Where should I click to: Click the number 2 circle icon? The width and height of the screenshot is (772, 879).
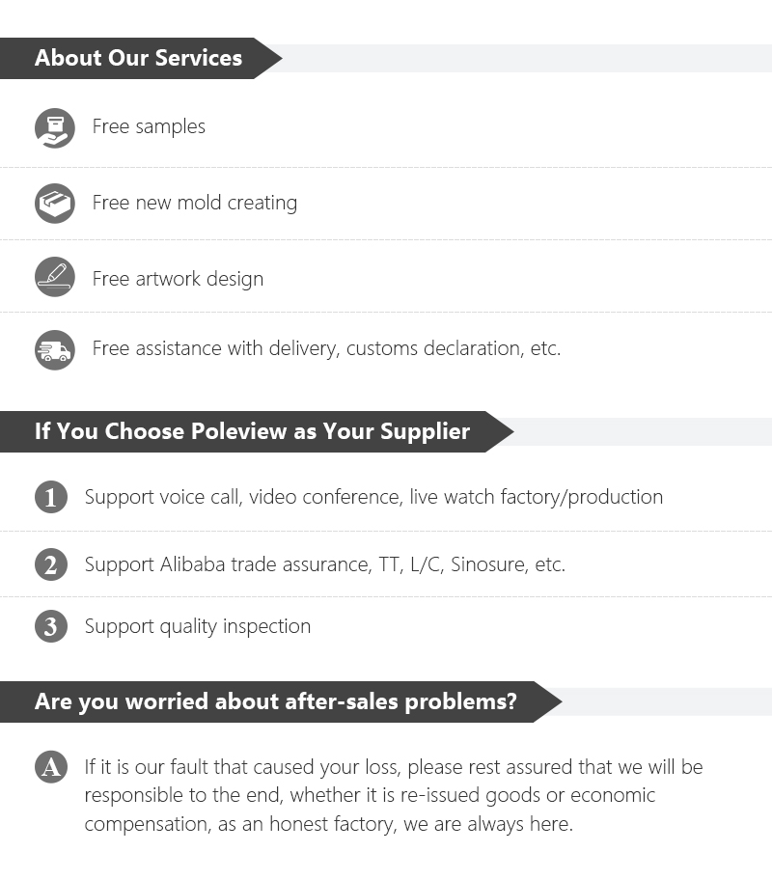51,564
